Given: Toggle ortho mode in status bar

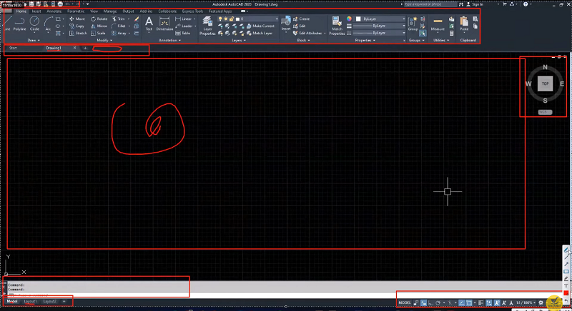Looking at the screenshot, I should [x=430, y=302].
